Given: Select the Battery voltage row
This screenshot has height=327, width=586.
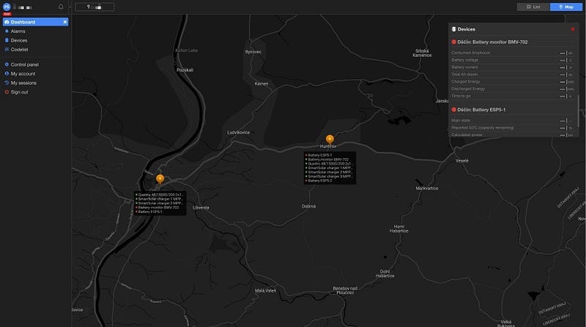Looking at the screenshot, I should click(x=513, y=60).
